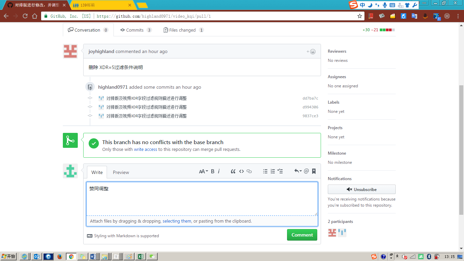Click the URL address bar
Screen dimensions: 464x261
click(x=203, y=16)
